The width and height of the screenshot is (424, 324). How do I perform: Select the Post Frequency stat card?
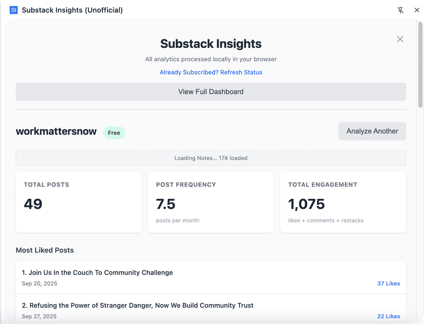click(210, 202)
